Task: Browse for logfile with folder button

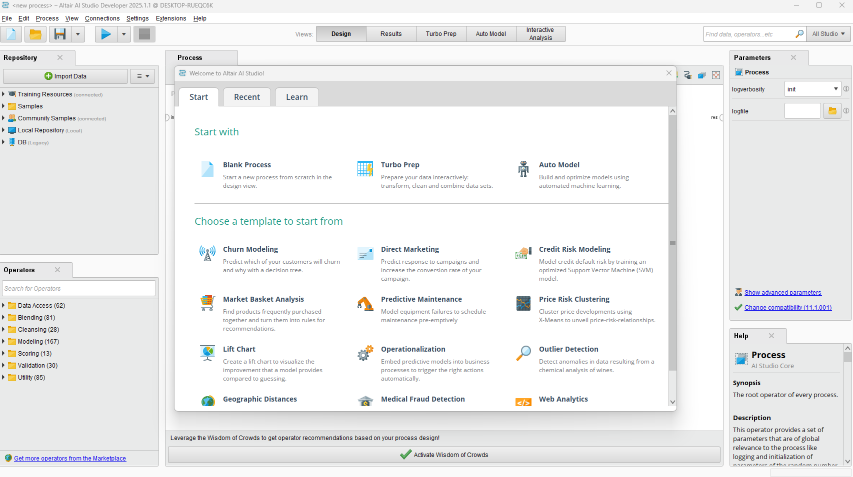Action: coord(832,111)
